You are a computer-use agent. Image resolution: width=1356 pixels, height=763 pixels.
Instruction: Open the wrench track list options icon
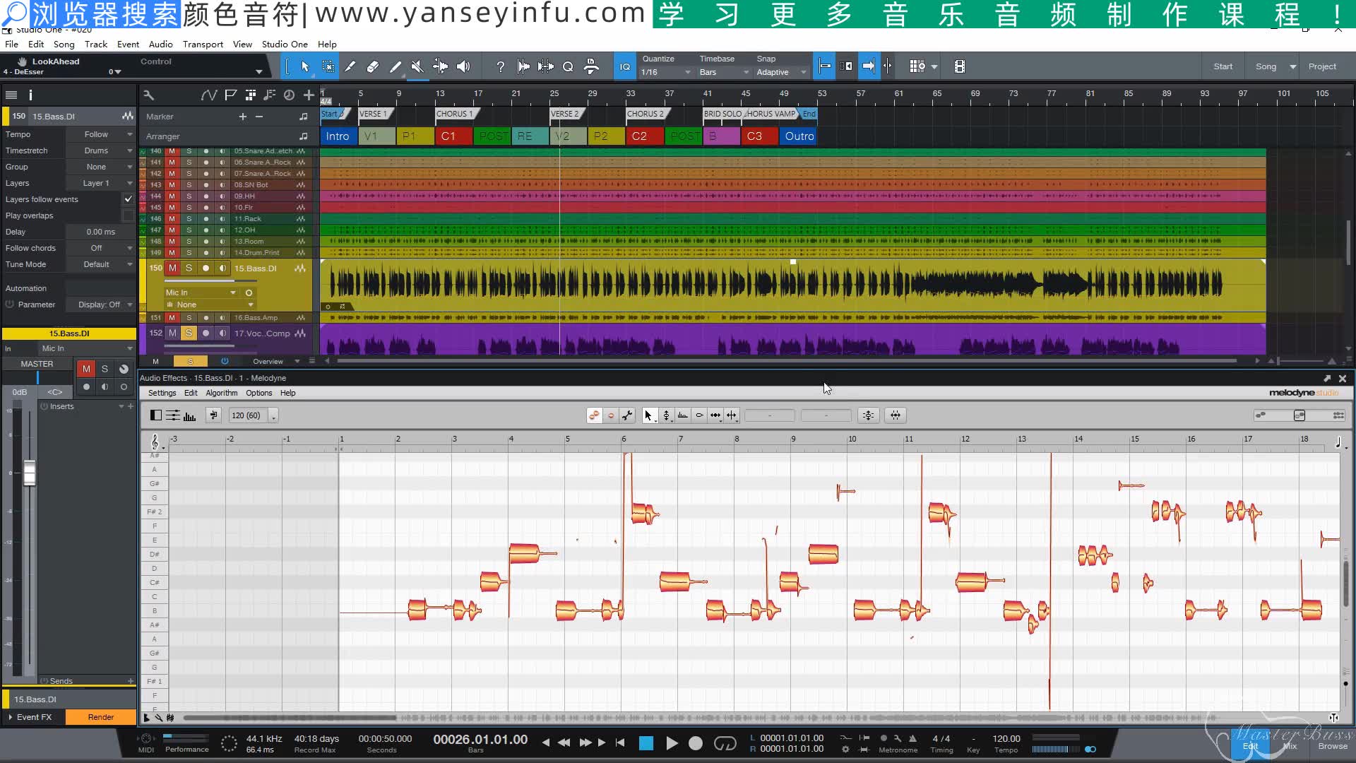coord(148,95)
